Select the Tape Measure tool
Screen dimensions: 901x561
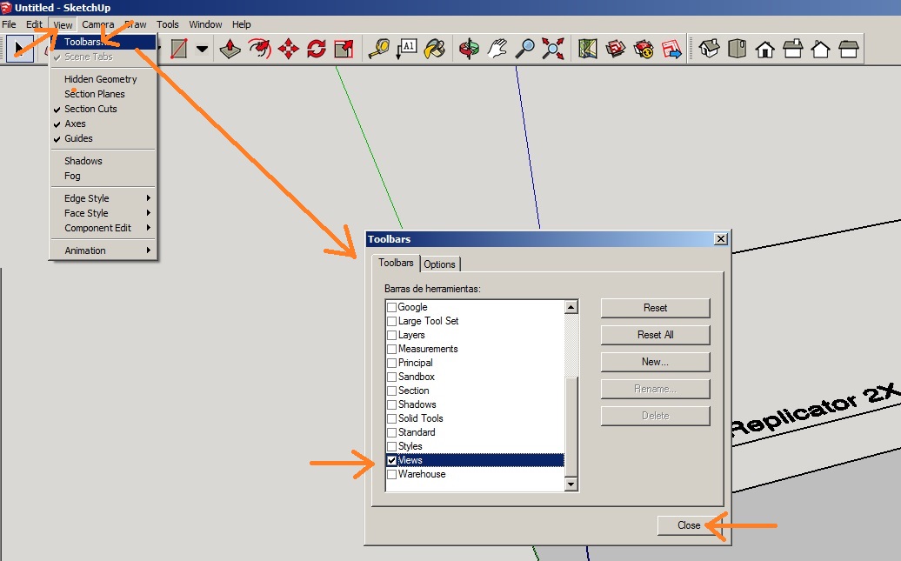(378, 49)
